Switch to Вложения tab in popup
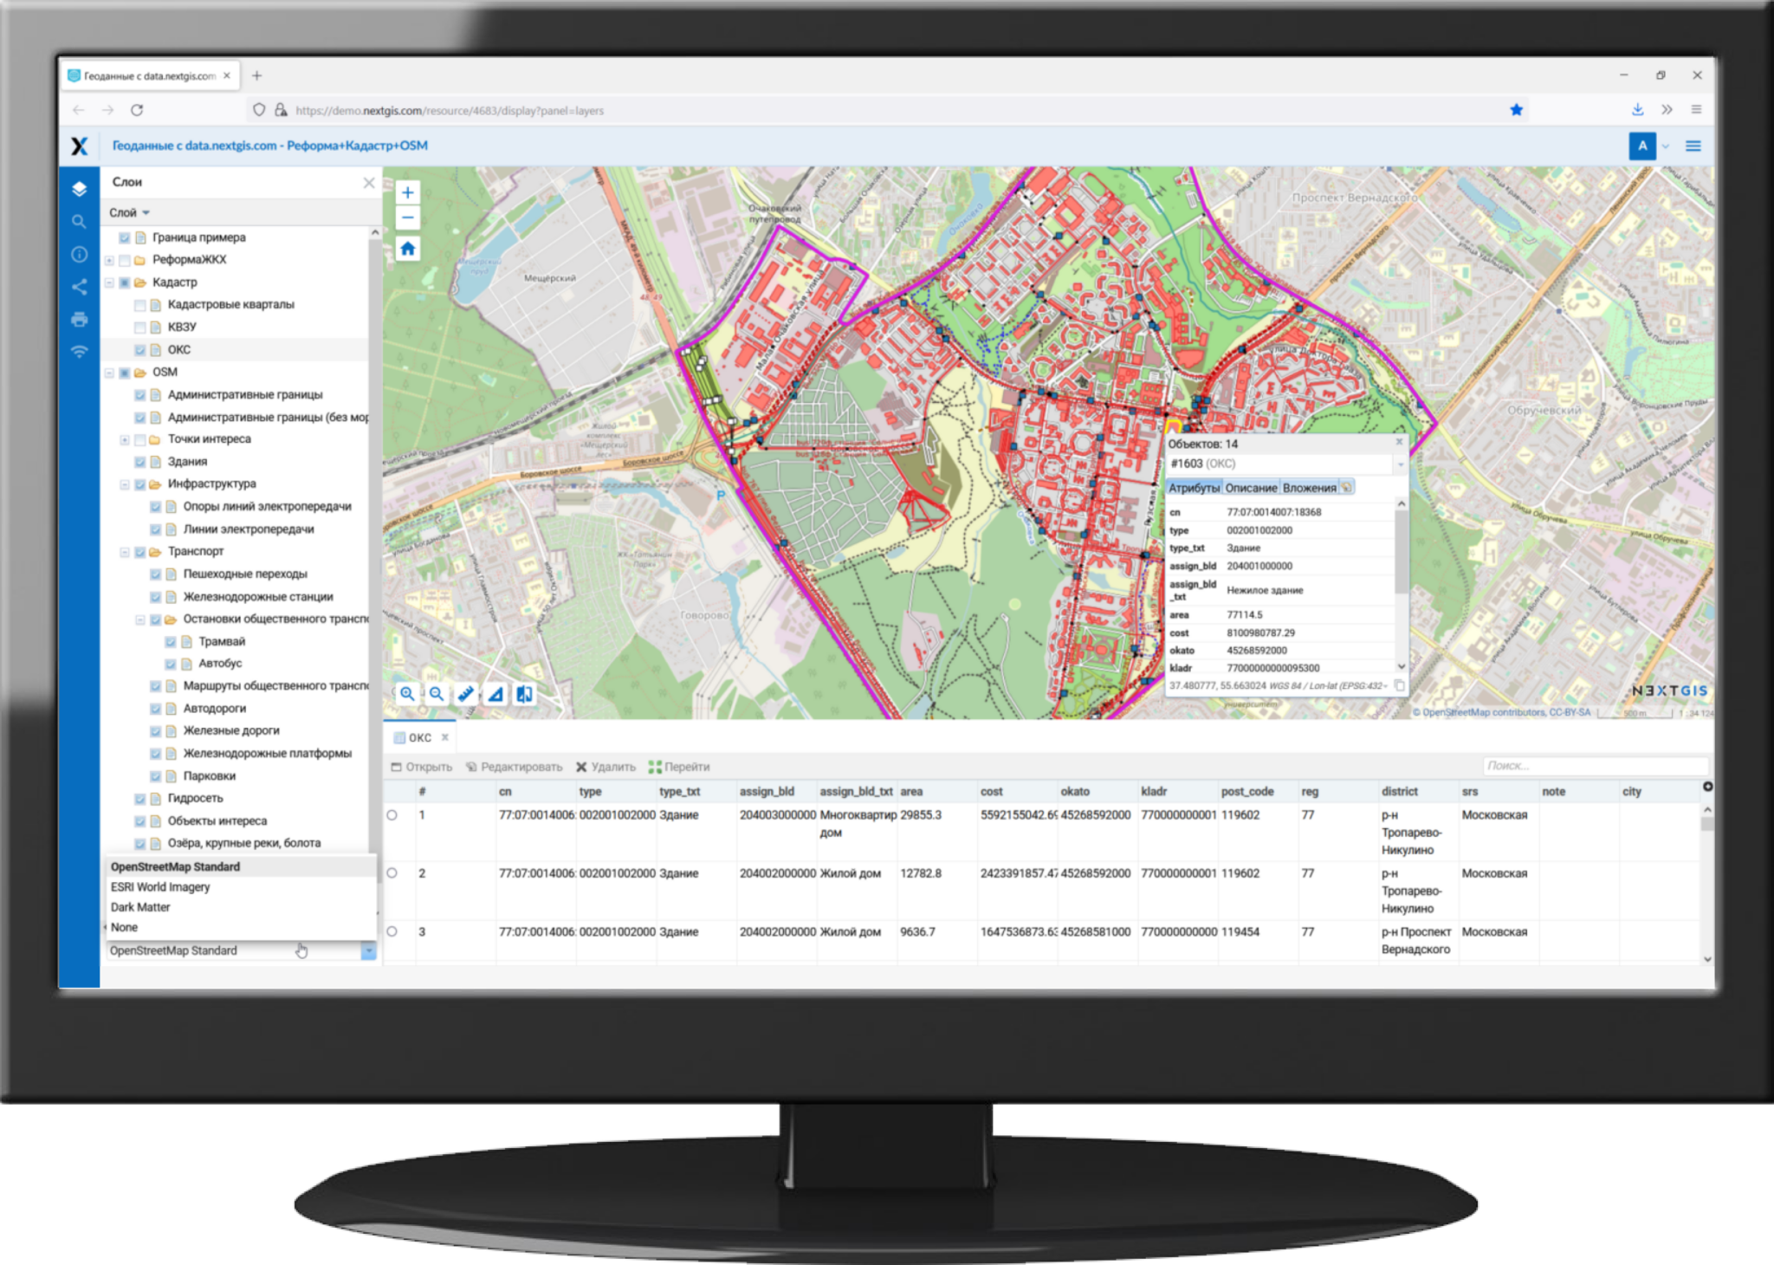 click(1309, 488)
